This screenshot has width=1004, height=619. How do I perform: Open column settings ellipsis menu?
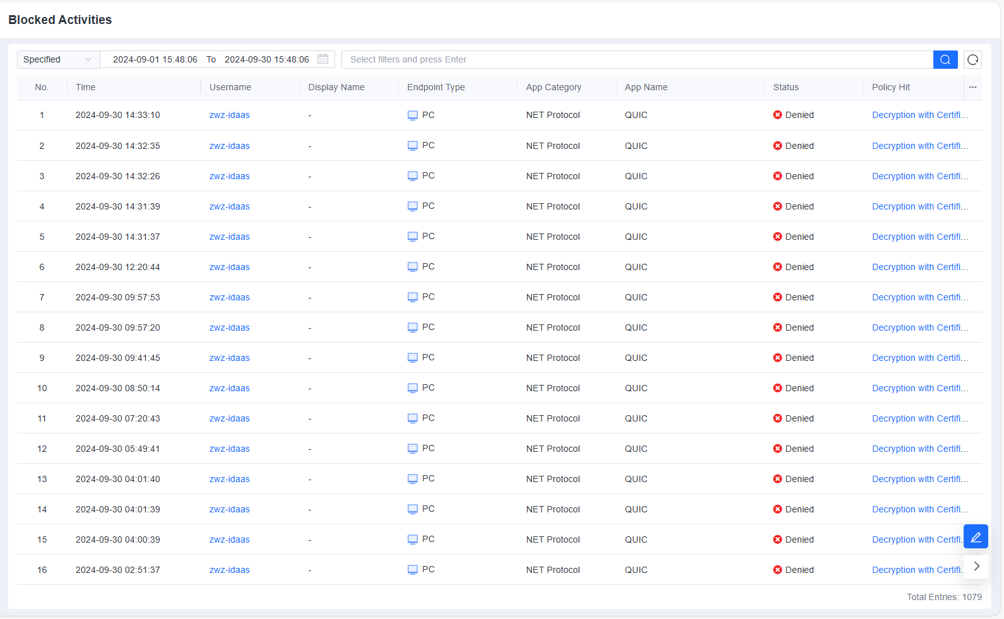[972, 87]
